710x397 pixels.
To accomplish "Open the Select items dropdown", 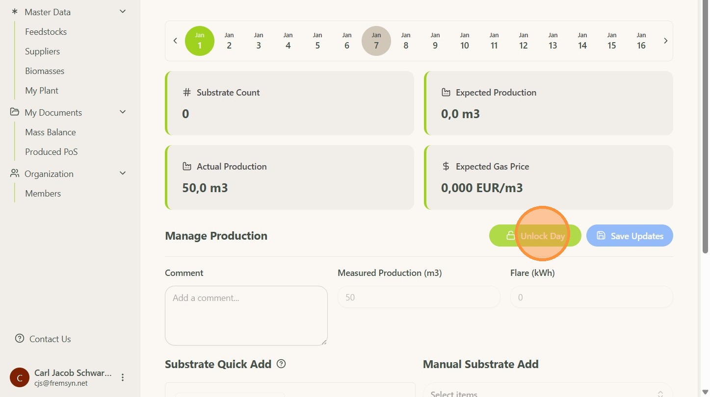I will (548, 393).
